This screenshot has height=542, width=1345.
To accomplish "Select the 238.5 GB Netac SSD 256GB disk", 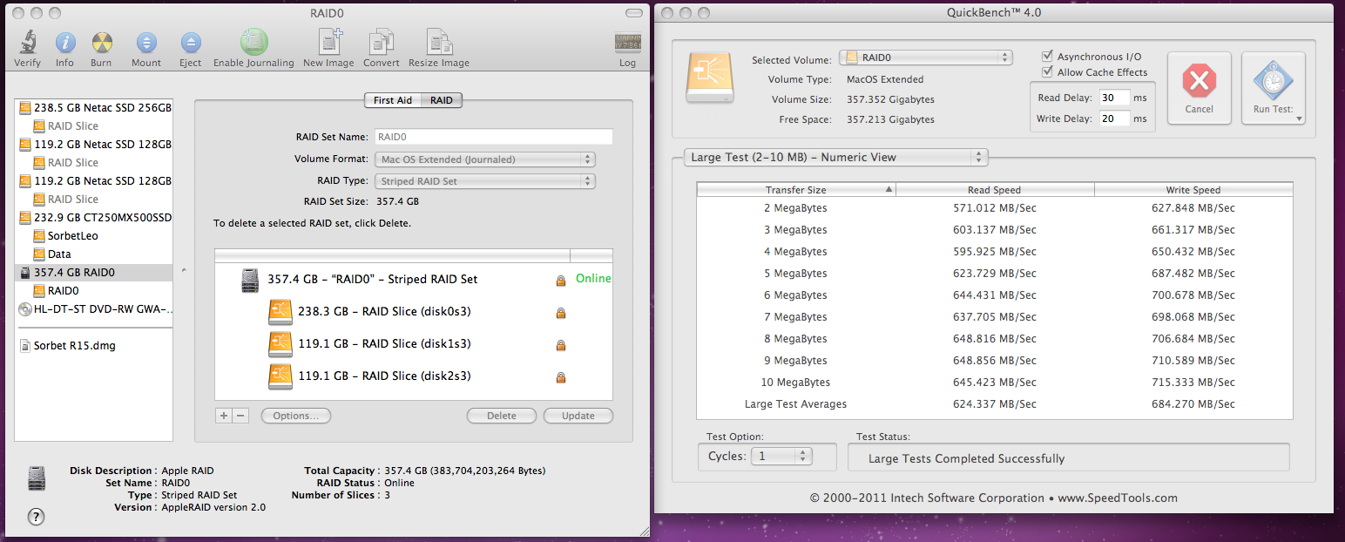I will click(94, 108).
